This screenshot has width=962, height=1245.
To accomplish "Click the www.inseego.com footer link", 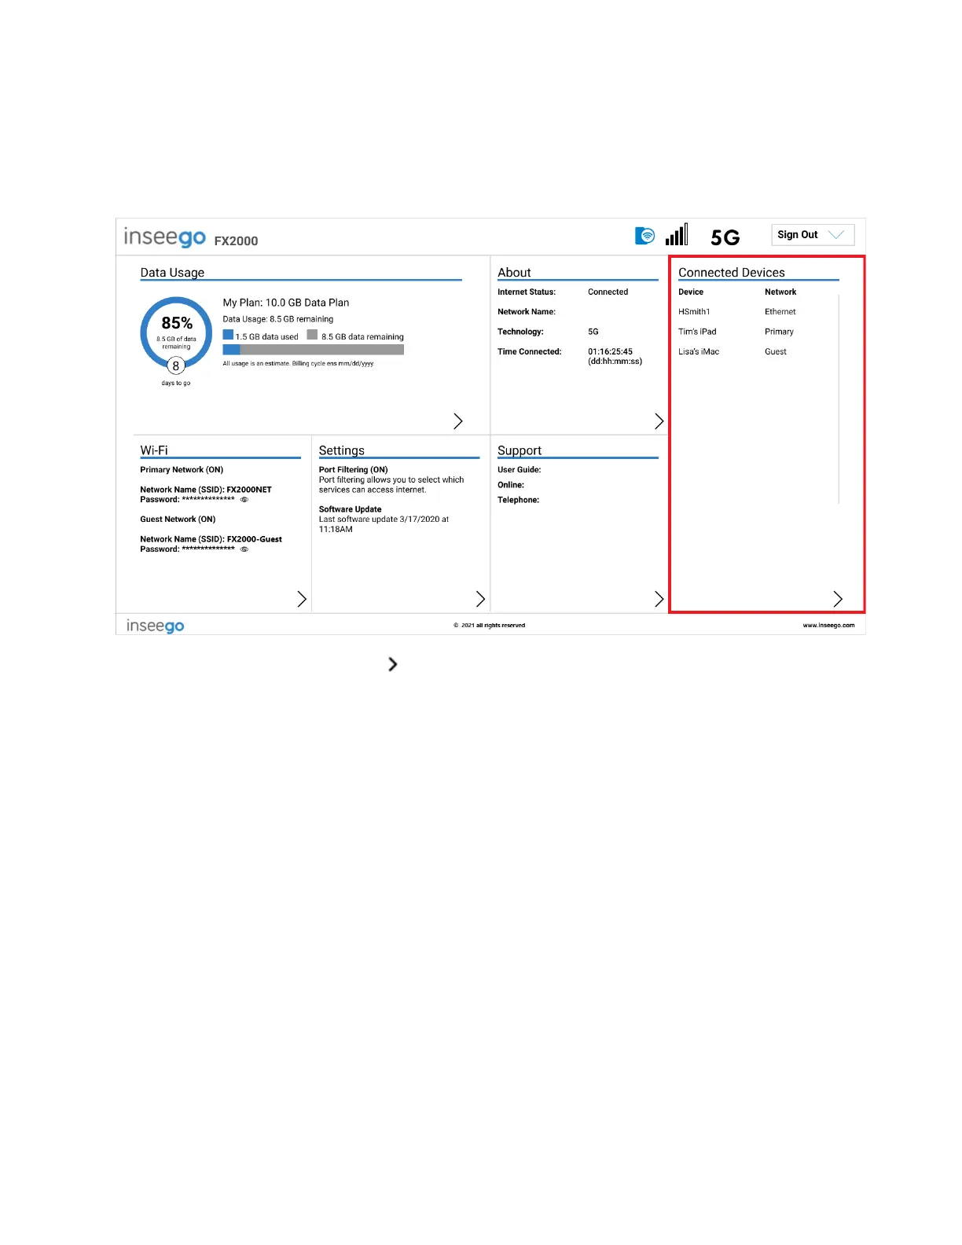I will click(x=828, y=626).
